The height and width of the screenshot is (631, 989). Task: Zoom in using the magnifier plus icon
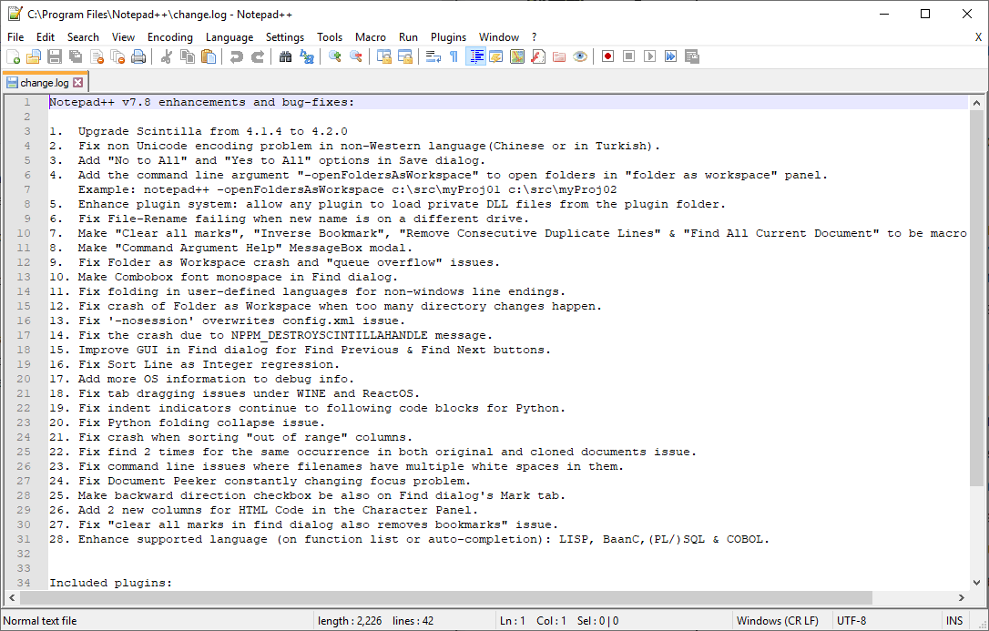(x=335, y=56)
